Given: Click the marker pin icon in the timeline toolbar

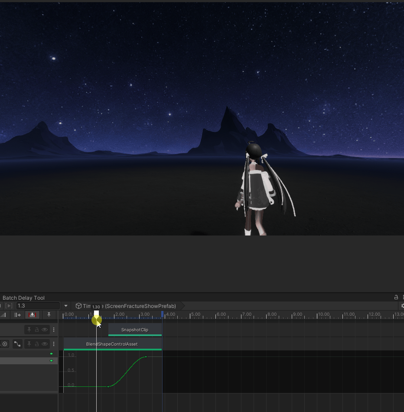Looking at the screenshot, I should (x=49, y=315).
